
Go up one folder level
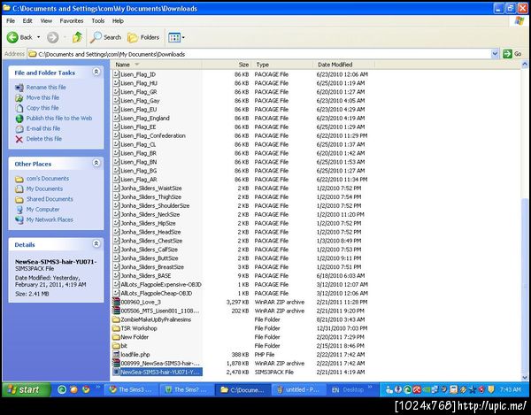[x=77, y=37]
